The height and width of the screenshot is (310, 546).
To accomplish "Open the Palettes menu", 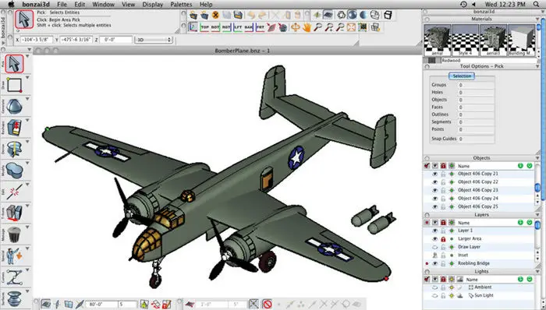I will point(181,5).
